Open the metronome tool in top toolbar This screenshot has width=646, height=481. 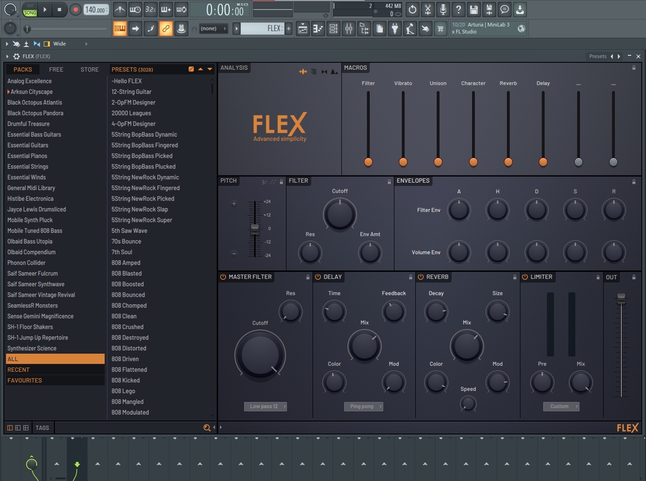tap(120, 9)
